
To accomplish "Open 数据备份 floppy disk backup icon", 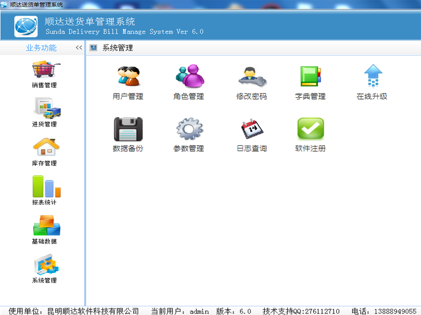I will tap(128, 129).
